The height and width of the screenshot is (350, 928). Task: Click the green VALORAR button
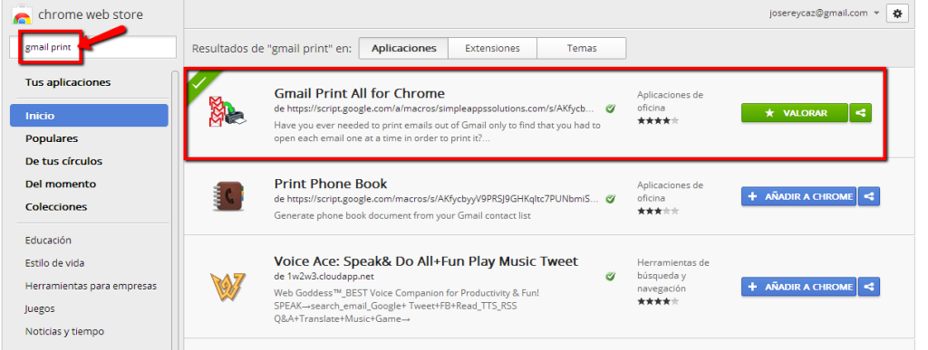tap(795, 113)
